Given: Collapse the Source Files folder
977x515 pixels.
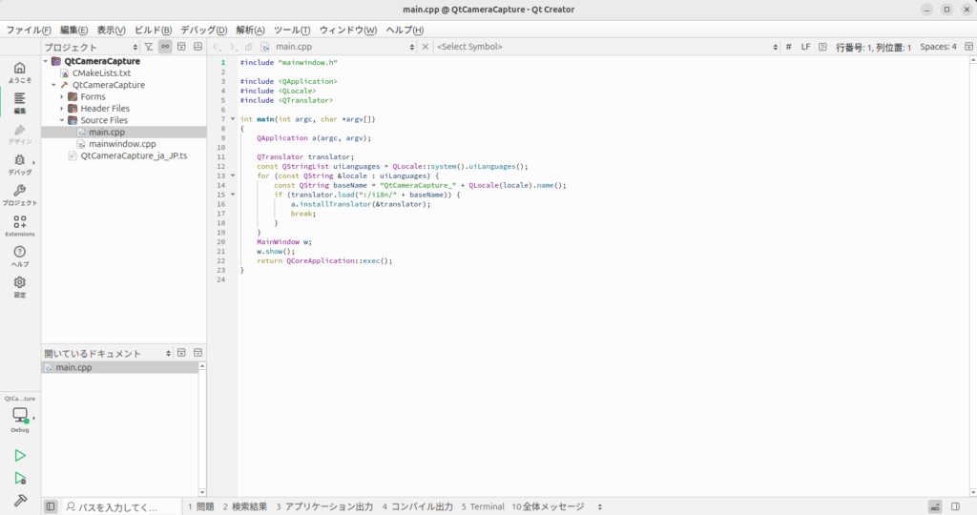Looking at the screenshot, I should 62,121.
